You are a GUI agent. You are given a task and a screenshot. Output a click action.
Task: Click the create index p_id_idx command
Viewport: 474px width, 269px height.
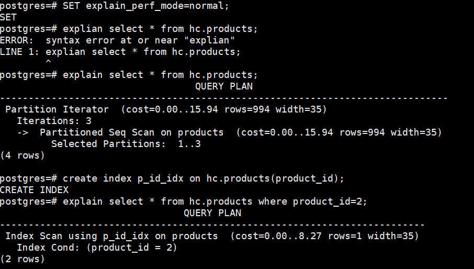172,178
